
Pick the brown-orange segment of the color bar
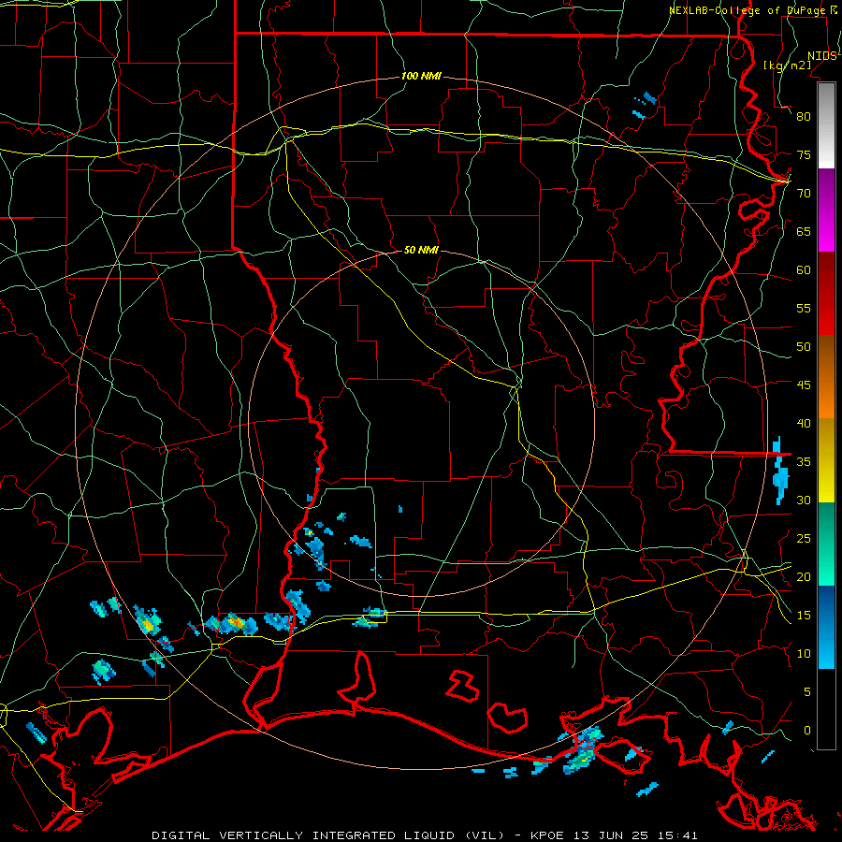(x=826, y=378)
